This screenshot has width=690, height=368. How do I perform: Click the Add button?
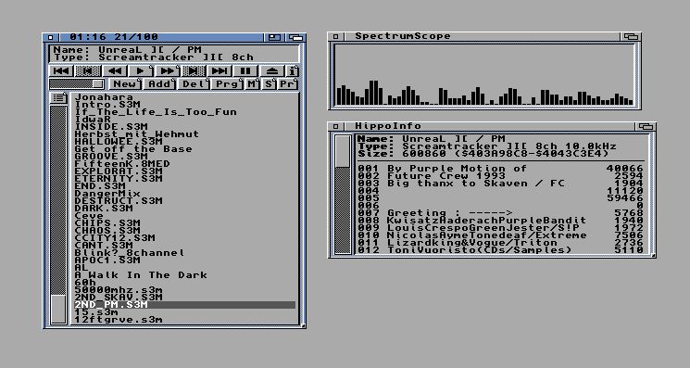(160, 83)
